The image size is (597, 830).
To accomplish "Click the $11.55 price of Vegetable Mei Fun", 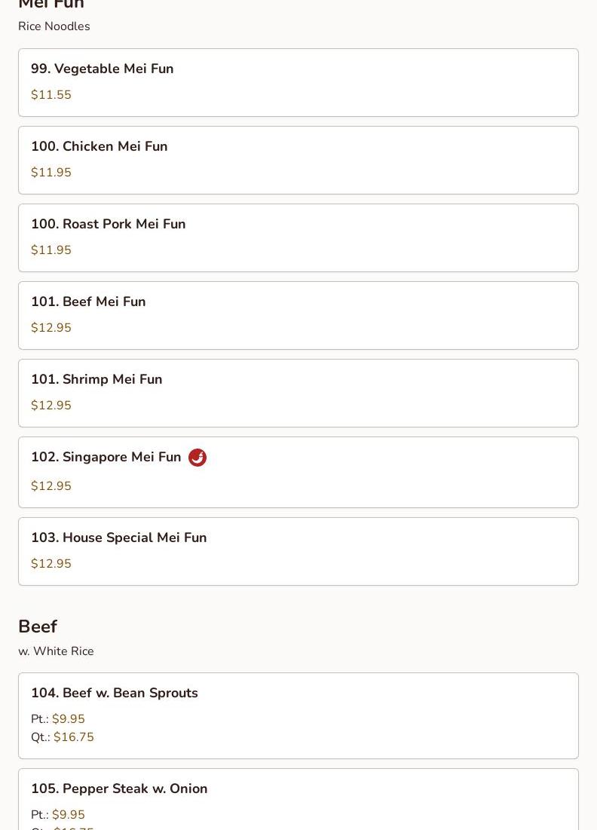I will coord(51,95).
